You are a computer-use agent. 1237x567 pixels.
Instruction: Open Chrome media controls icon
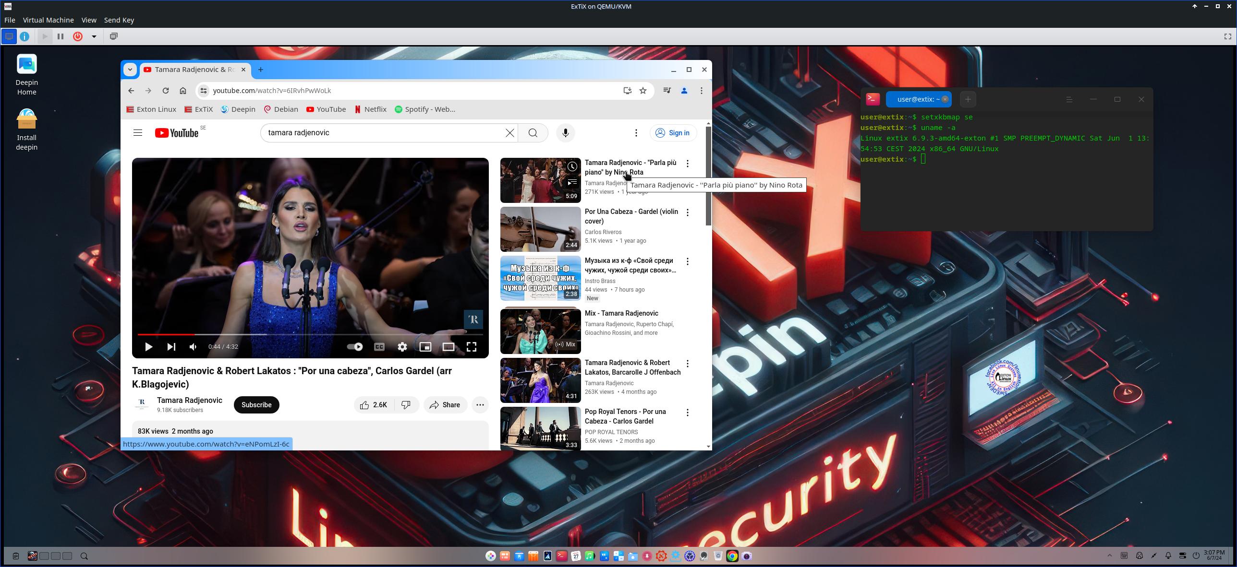click(667, 91)
